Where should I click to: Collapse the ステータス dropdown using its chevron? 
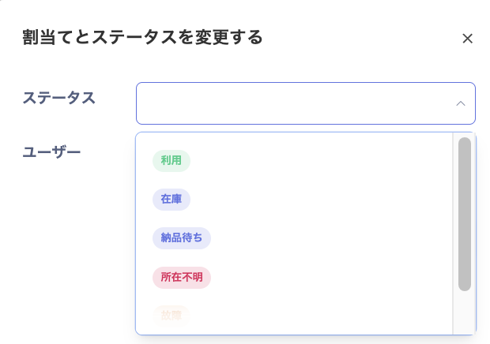click(460, 103)
